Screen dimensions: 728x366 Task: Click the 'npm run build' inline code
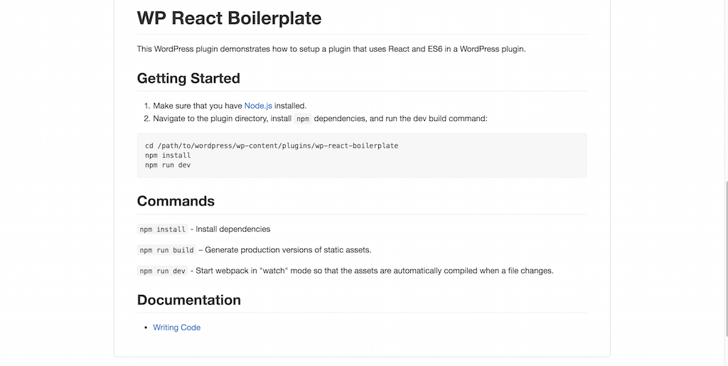166,250
